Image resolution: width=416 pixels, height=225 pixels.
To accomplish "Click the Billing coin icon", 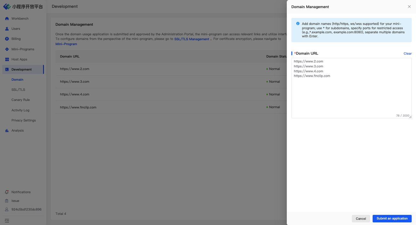I will click(7, 39).
